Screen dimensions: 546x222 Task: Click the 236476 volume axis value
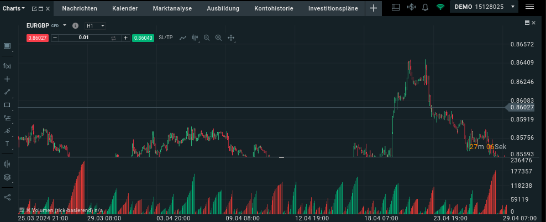[522, 160]
